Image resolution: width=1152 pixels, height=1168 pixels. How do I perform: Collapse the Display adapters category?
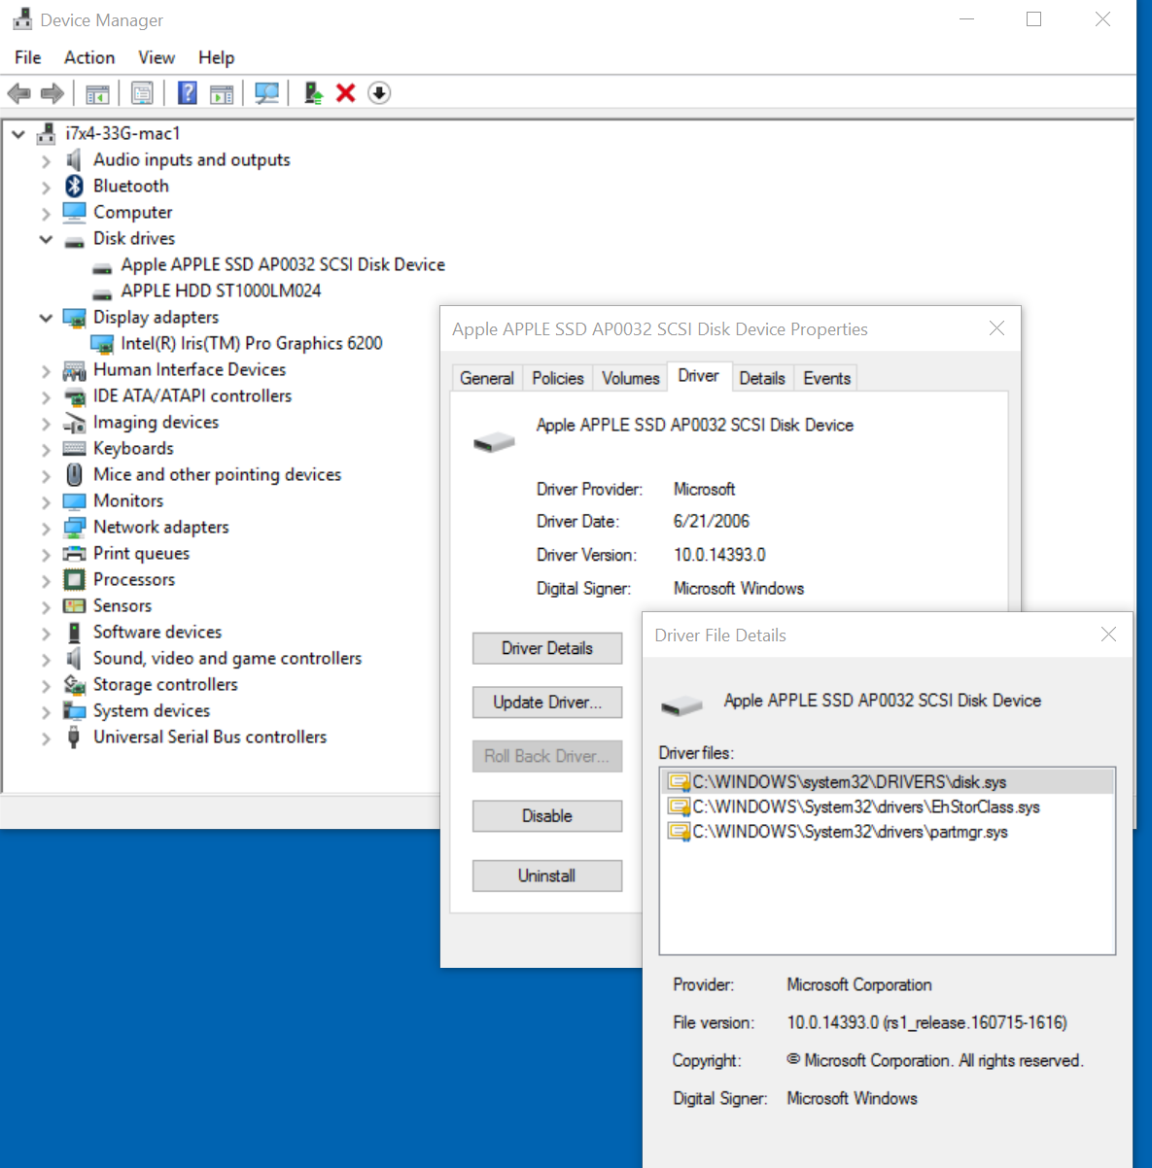46,318
